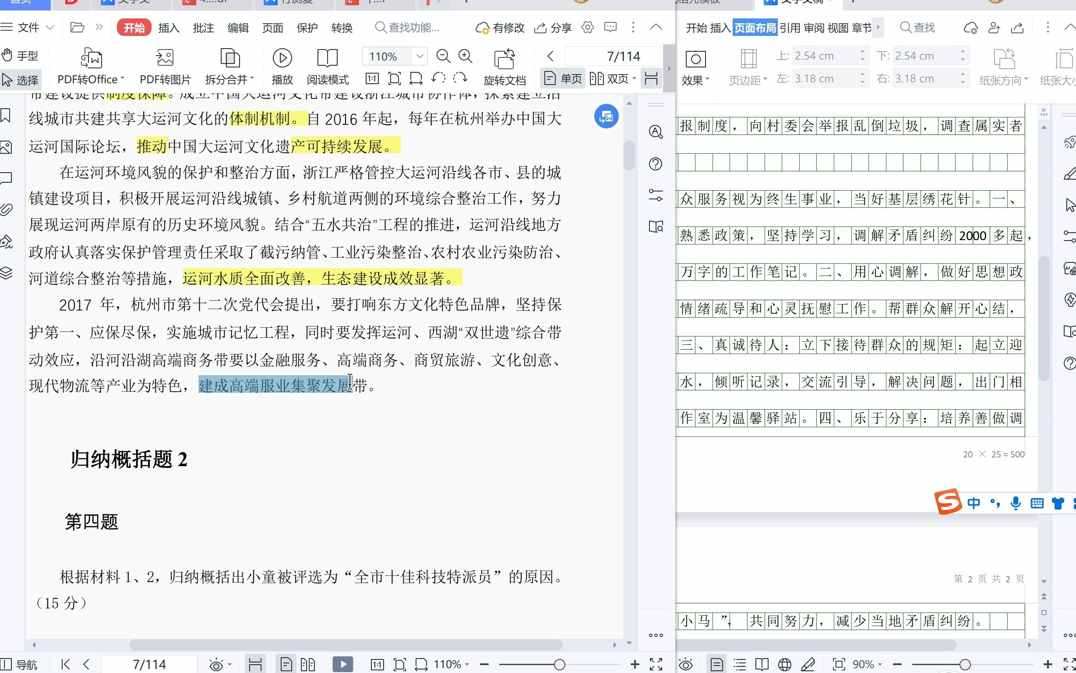Click 分享 share button
1076x673 pixels.
coord(553,28)
